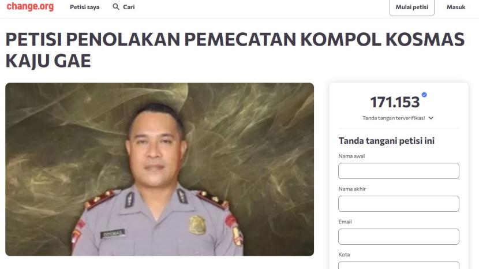Image resolution: width=479 pixels, height=269 pixels.
Task: Open the Cari search link
Action: [129, 7]
